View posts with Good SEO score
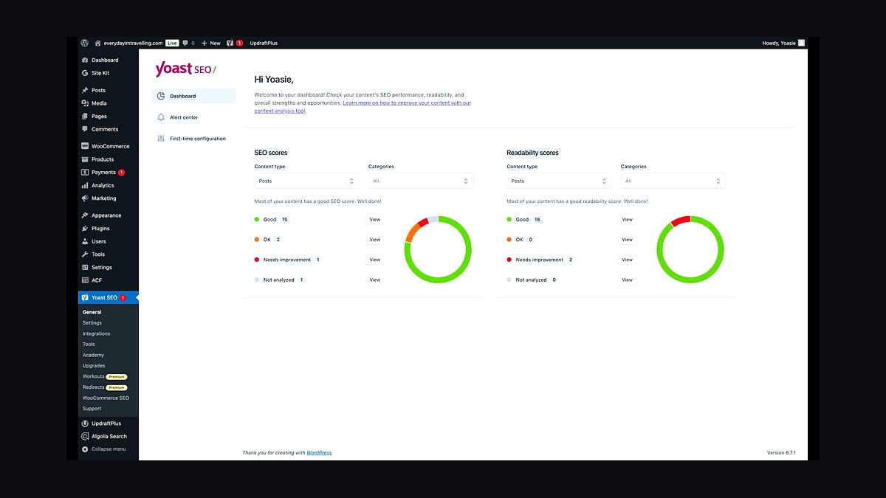 pos(375,219)
